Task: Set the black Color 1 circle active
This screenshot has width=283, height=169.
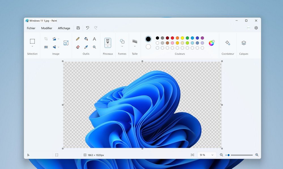Action: (148, 39)
